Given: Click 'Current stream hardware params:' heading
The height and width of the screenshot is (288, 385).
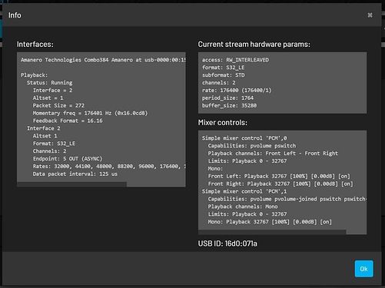Looking at the screenshot, I should pyautogui.click(x=254, y=45).
